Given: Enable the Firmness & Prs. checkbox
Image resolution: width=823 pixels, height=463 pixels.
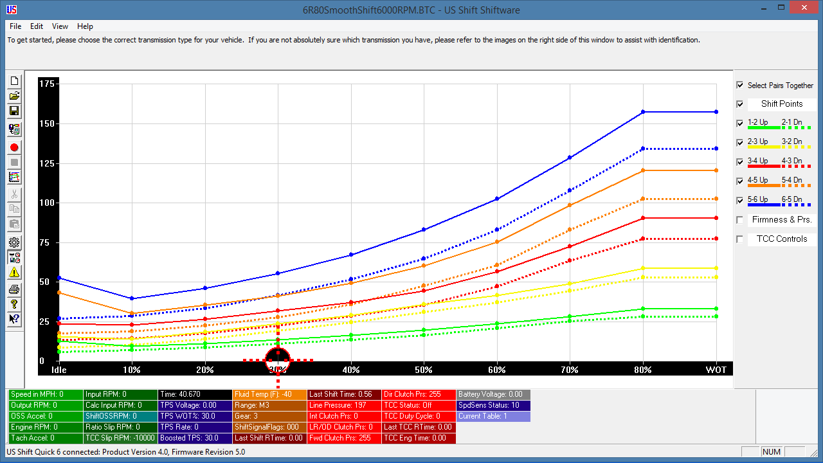Looking at the screenshot, I should pos(740,220).
